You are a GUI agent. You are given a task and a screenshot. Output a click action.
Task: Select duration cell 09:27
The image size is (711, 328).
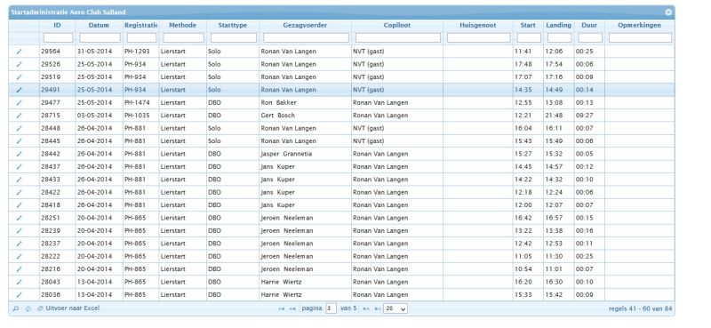(589, 116)
